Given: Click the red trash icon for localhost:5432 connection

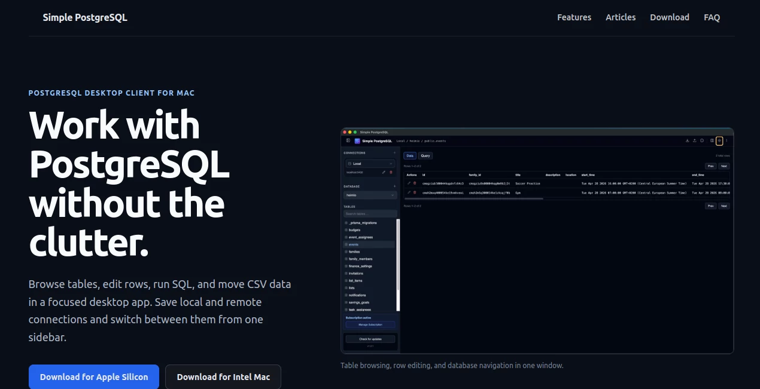Looking at the screenshot, I should pyautogui.click(x=391, y=172).
